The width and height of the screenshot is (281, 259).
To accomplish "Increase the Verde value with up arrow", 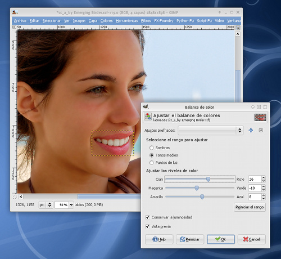I will tap(264, 186).
